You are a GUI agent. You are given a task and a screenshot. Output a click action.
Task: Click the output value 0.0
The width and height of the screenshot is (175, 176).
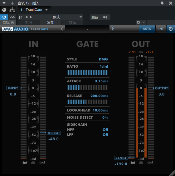pyautogui.click(x=162, y=94)
